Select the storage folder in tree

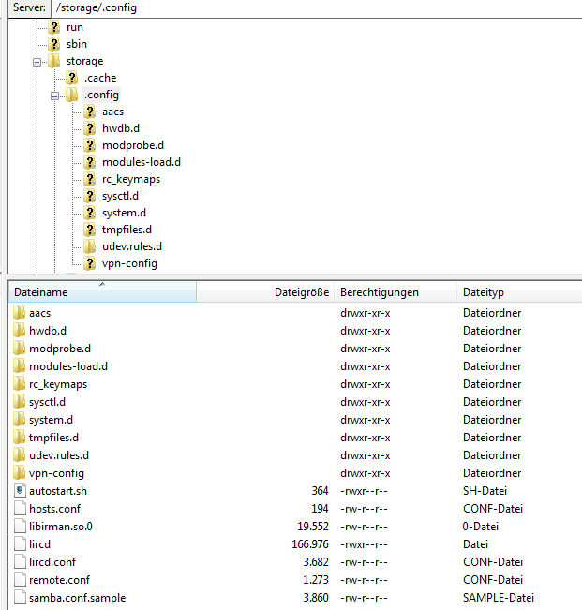(84, 61)
